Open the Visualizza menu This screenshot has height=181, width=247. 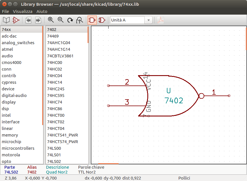[23, 11]
